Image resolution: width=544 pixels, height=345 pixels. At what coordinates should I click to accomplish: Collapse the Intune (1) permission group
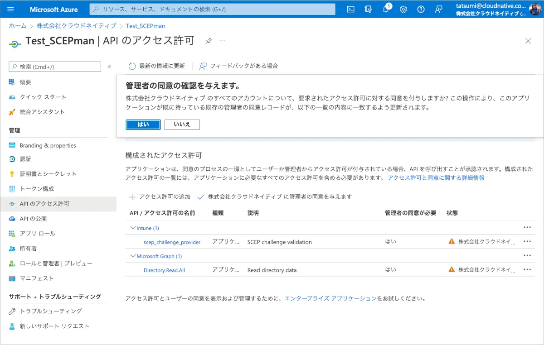point(133,228)
